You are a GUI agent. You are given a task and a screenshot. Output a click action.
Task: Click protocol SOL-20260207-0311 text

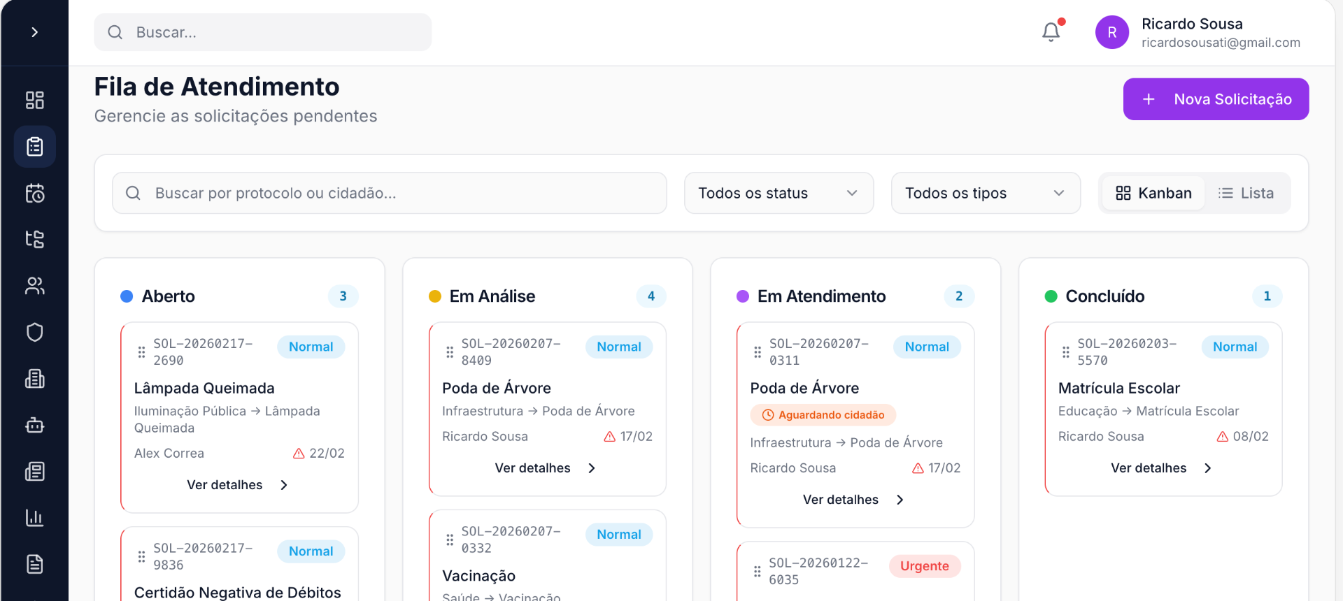click(x=818, y=352)
